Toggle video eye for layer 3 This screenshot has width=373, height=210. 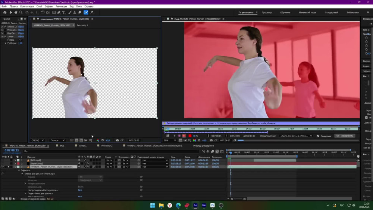point(3,167)
